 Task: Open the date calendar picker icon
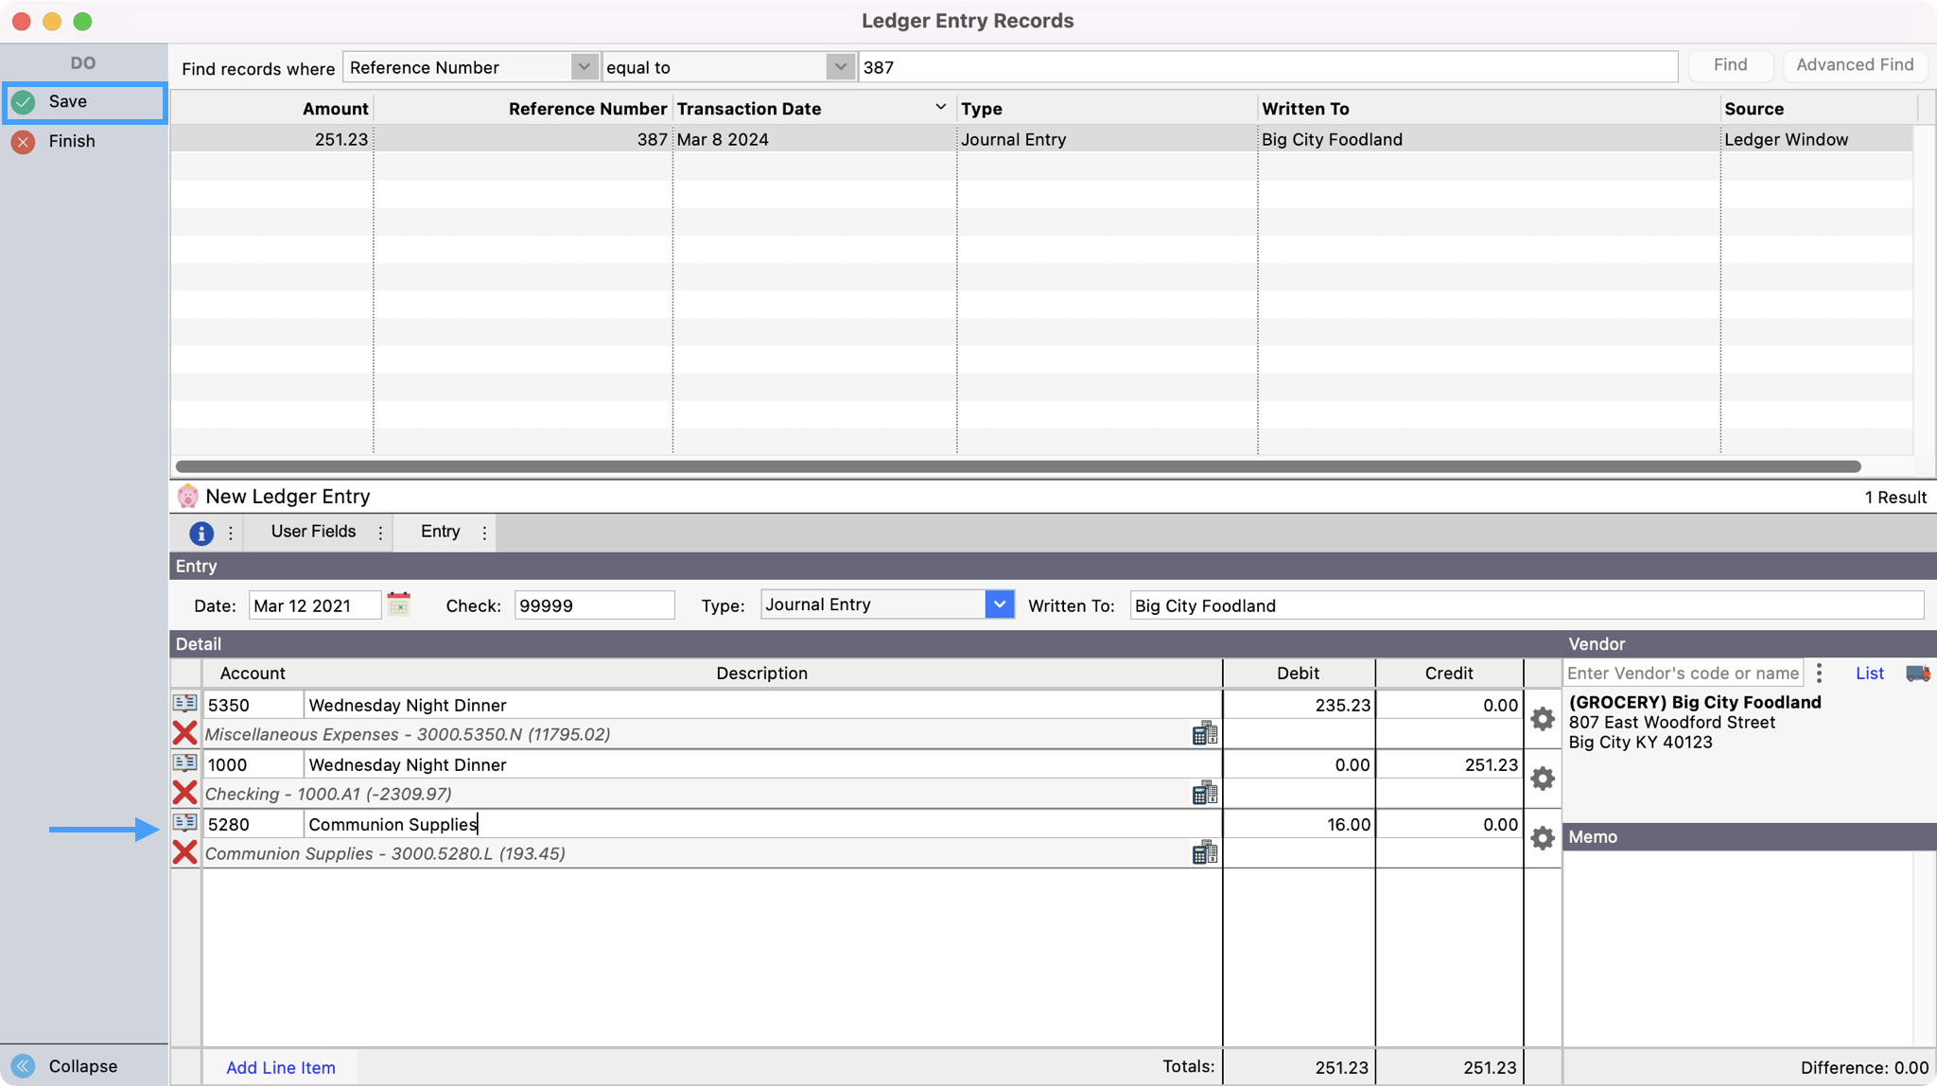tap(398, 604)
